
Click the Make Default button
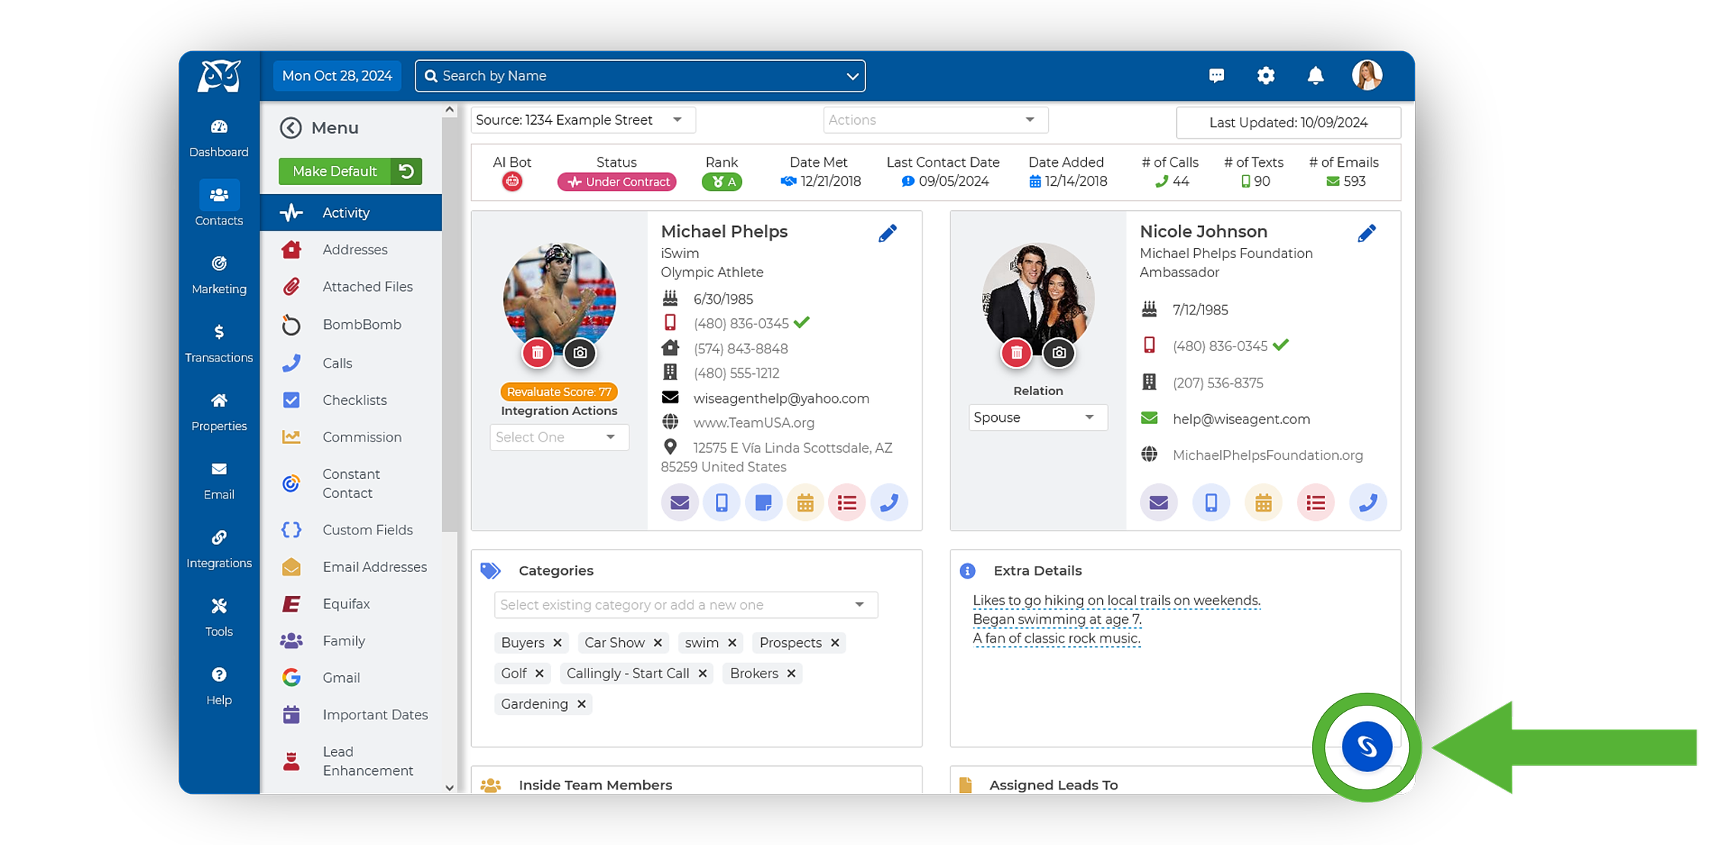(335, 171)
